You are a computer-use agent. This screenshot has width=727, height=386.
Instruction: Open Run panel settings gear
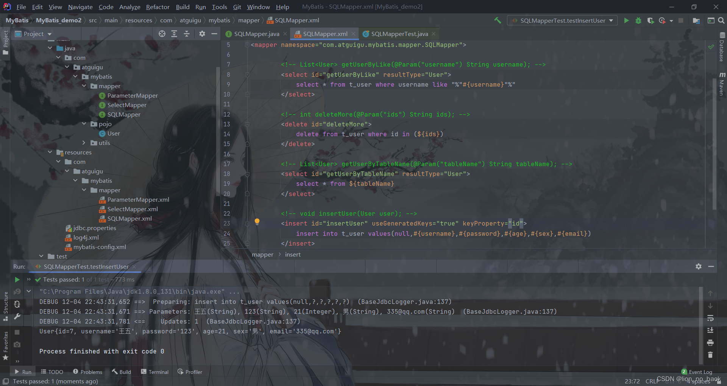tap(699, 266)
